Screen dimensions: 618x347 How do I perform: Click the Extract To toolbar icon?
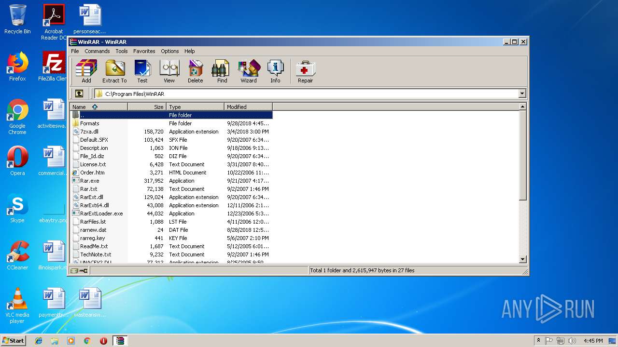pos(114,71)
